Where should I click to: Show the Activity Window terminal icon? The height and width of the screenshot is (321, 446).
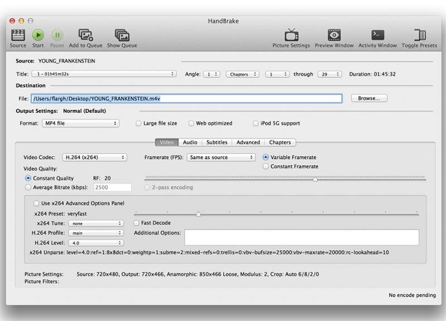pyautogui.click(x=377, y=35)
